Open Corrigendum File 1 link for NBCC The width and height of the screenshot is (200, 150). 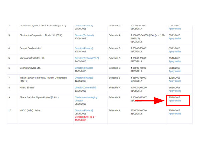point(85,118)
